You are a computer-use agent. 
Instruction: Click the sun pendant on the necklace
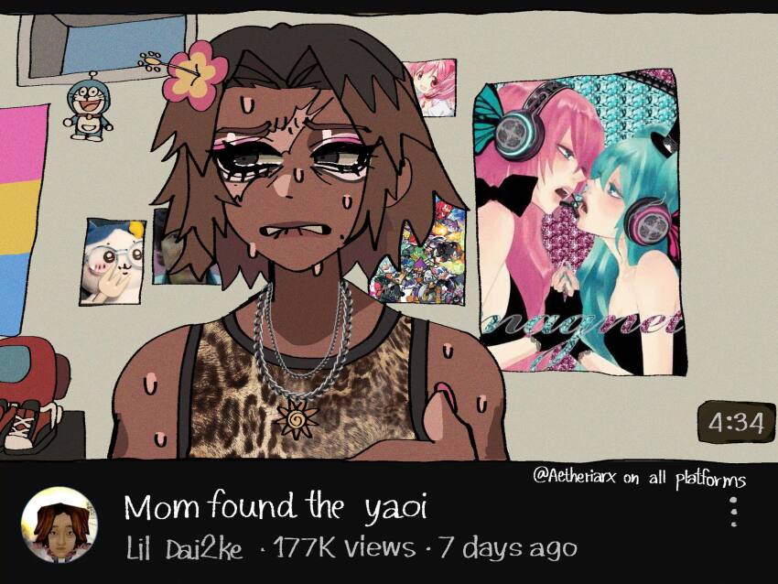[297, 420]
